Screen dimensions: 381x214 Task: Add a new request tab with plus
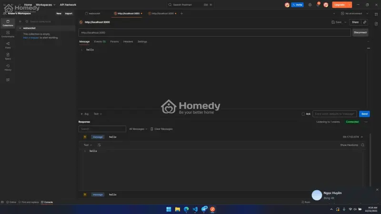pyautogui.click(x=181, y=14)
